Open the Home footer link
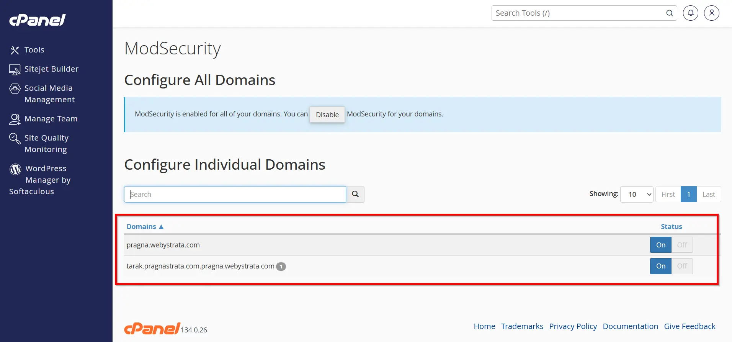Screen dimensions: 732x342 click(484, 326)
